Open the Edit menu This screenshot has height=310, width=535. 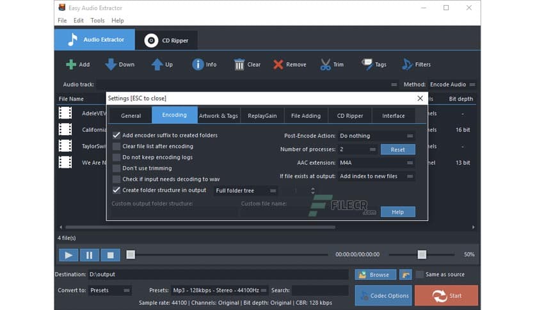coord(79,20)
